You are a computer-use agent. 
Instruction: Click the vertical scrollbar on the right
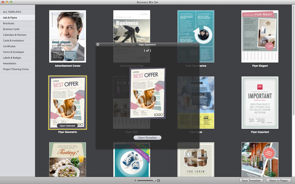[293, 60]
